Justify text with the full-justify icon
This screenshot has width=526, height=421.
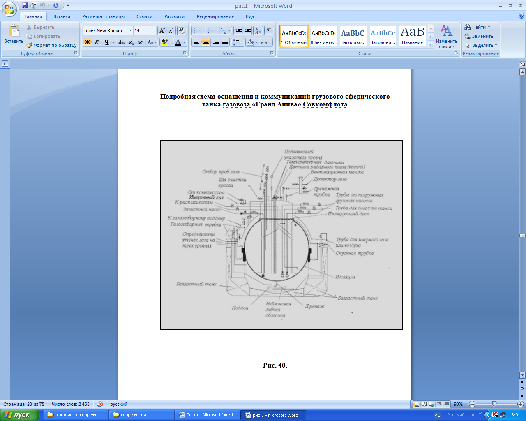225,42
